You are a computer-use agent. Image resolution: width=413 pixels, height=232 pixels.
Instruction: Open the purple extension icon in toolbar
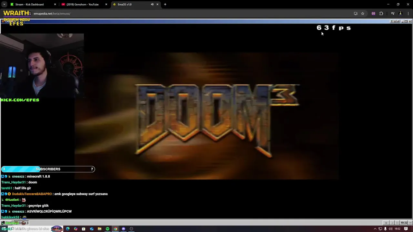point(373,14)
